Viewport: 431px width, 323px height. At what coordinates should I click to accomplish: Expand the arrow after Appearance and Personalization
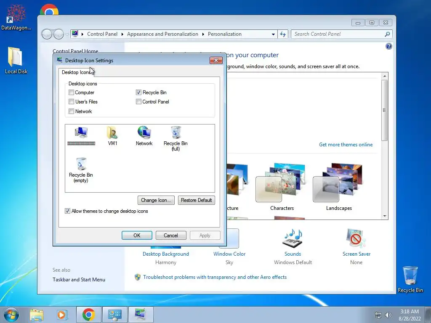pos(203,34)
